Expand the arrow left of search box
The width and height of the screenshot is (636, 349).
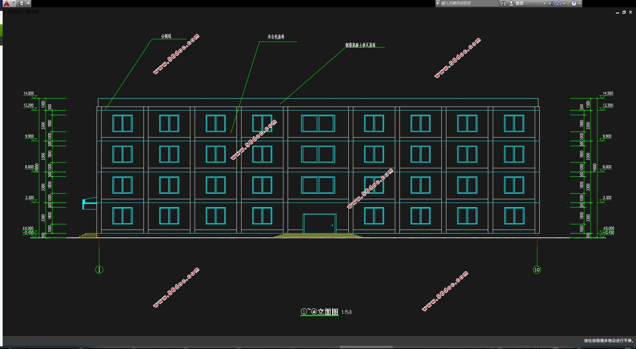pyautogui.click(x=438, y=3)
